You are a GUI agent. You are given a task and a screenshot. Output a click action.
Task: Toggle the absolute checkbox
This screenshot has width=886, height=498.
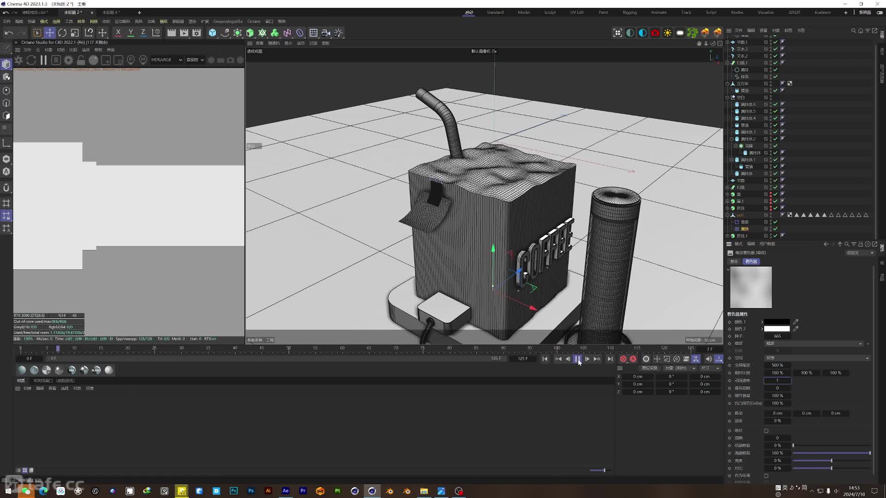point(766,431)
